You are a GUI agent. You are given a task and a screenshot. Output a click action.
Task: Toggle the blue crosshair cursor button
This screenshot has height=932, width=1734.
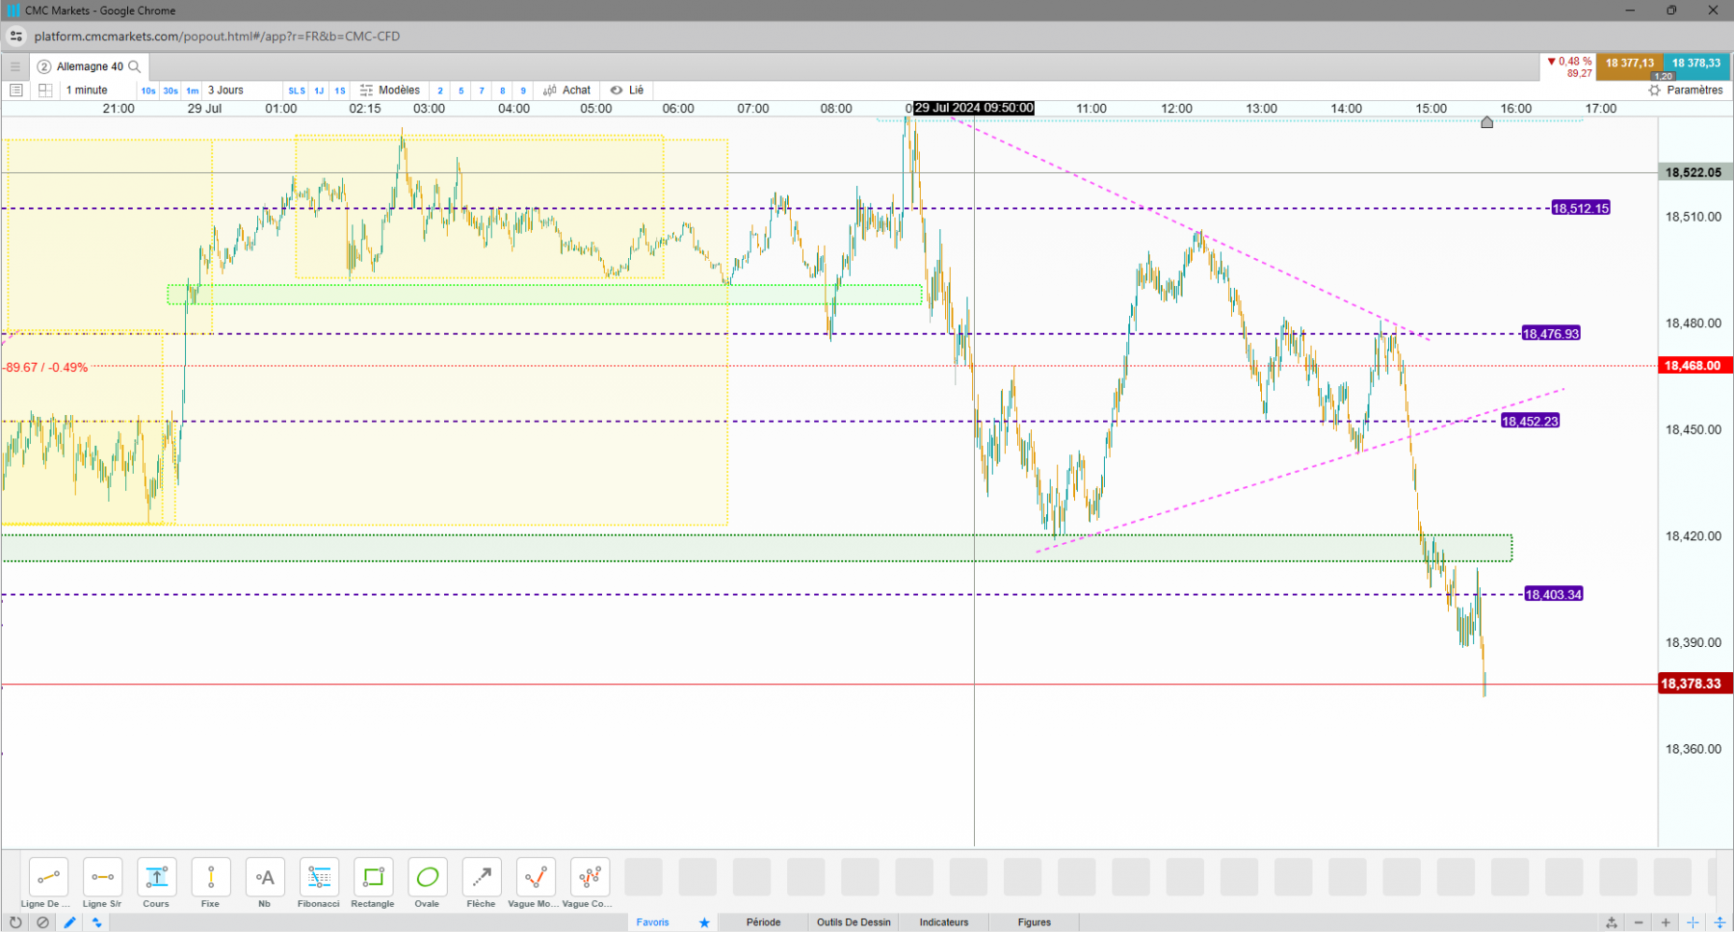(1693, 922)
